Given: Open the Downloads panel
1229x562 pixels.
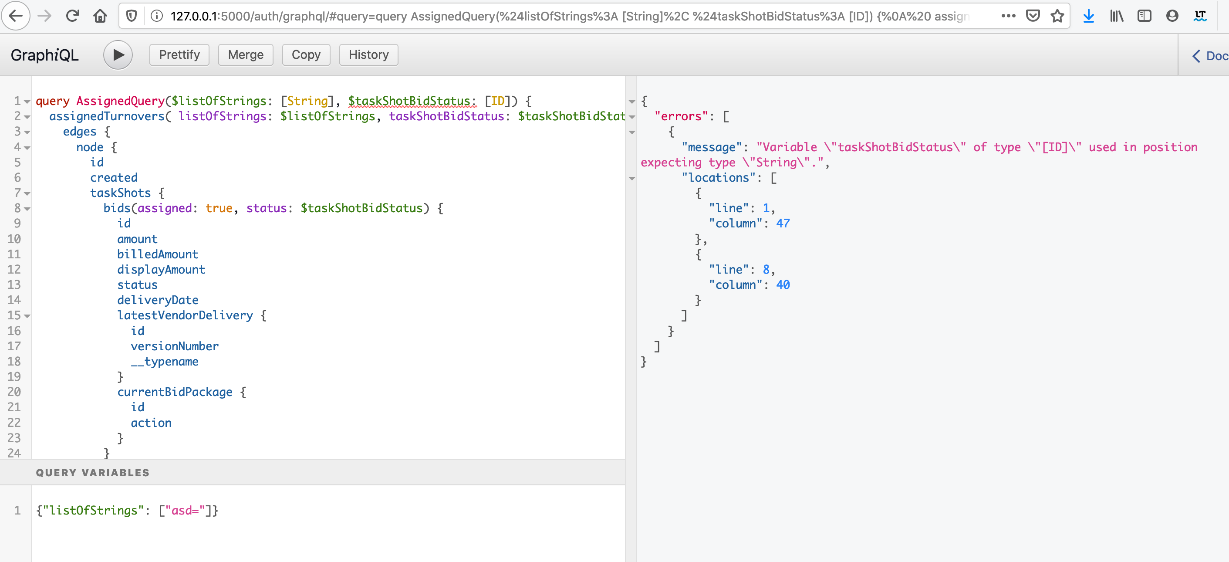Looking at the screenshot, I should click(x=1088, y=16).
